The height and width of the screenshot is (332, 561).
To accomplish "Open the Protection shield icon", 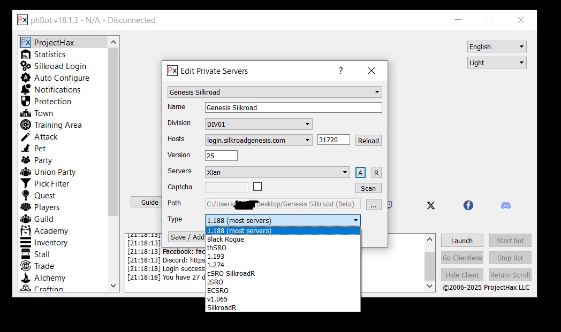I will pos(25,102).
